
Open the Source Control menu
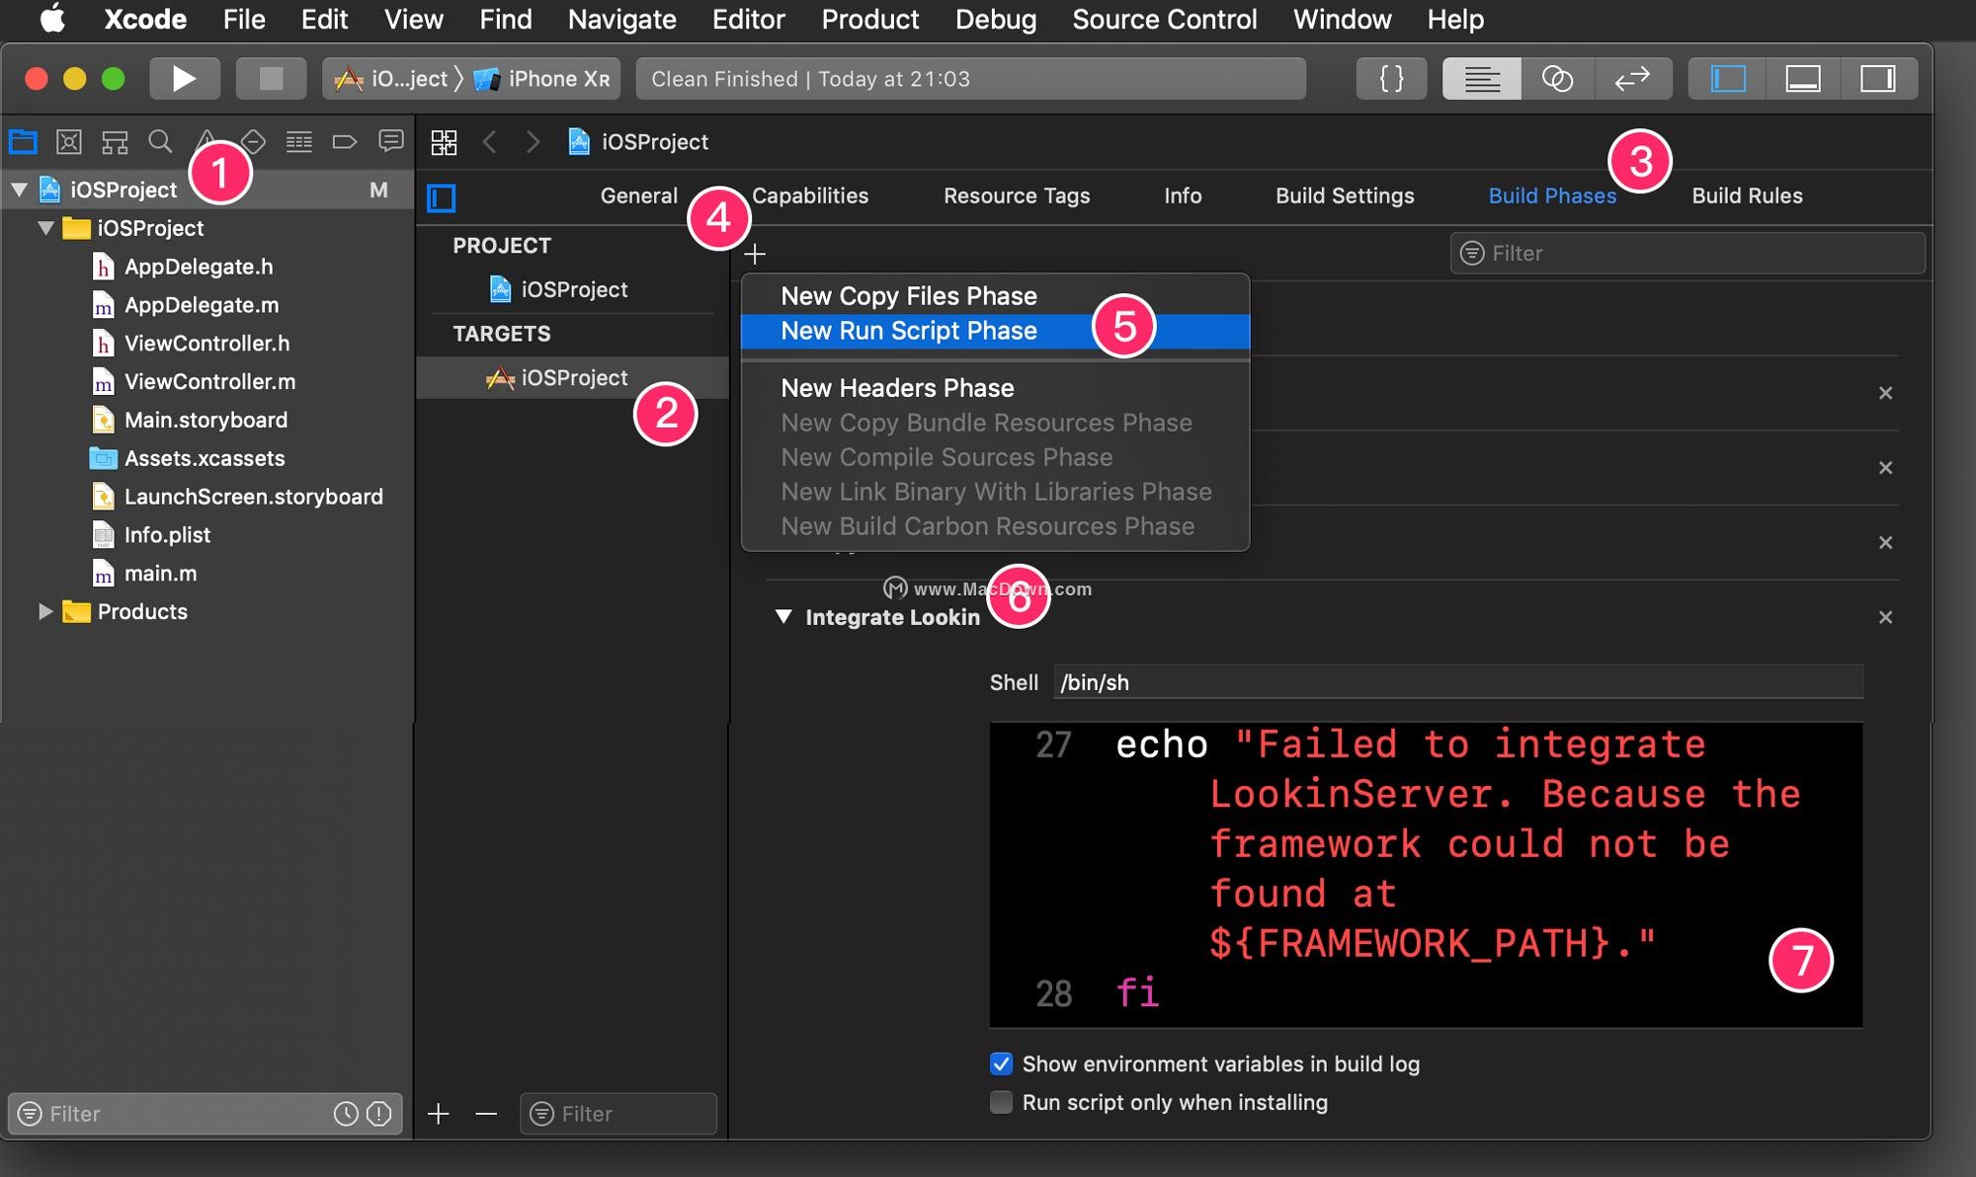(x=1164, y=20)
